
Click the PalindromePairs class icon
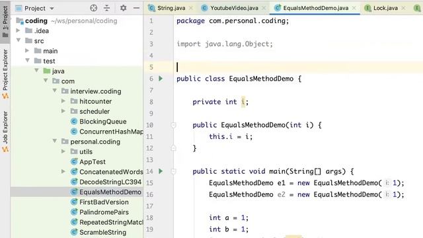[74, 212]
